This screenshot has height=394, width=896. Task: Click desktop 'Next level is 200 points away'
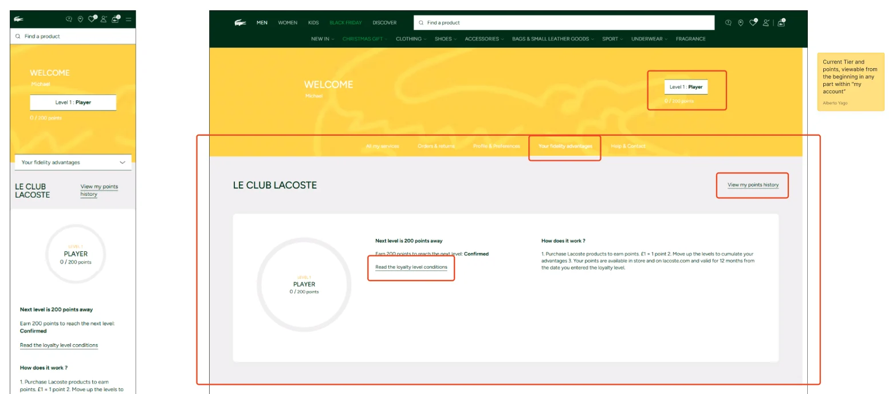point(409,241)
